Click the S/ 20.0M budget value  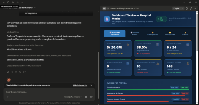click(114, 47)
